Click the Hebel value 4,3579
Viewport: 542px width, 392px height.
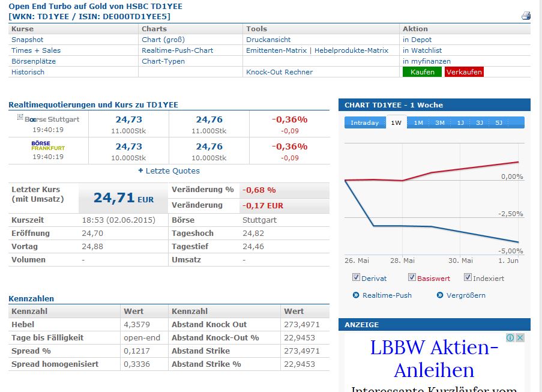point(137,325)
